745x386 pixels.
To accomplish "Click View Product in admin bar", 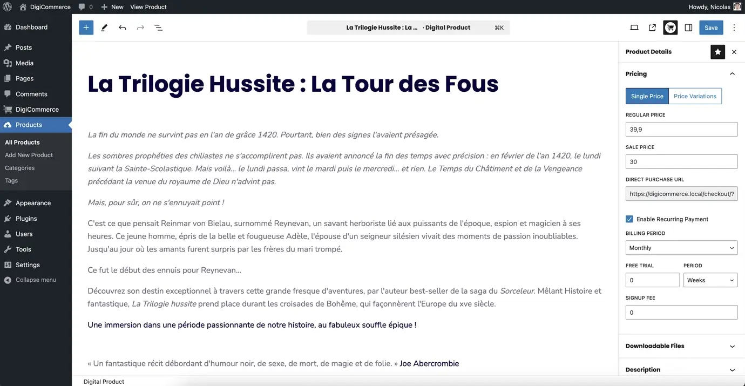I will [x=148, y=7].
